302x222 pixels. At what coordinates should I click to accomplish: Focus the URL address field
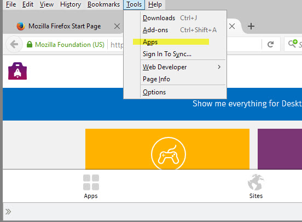tap(117, 45)
